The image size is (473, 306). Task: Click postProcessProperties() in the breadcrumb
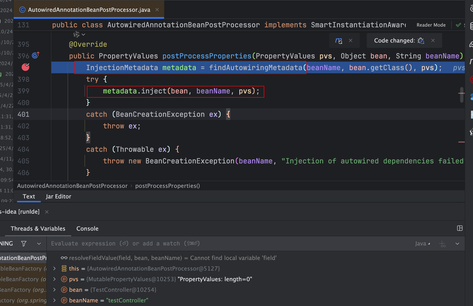coord(168,186)
